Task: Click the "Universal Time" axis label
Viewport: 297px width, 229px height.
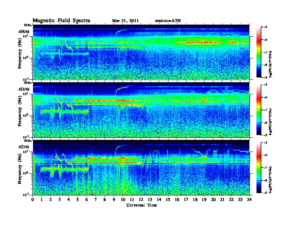Action: (141, 205)
